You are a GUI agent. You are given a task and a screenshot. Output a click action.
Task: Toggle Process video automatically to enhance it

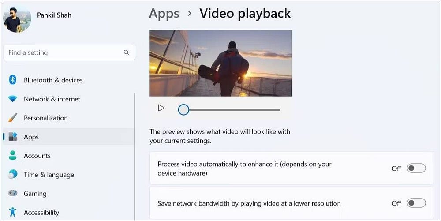[416, 168]
